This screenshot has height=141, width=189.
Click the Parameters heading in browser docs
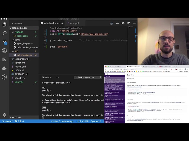[x=130, y=99]
